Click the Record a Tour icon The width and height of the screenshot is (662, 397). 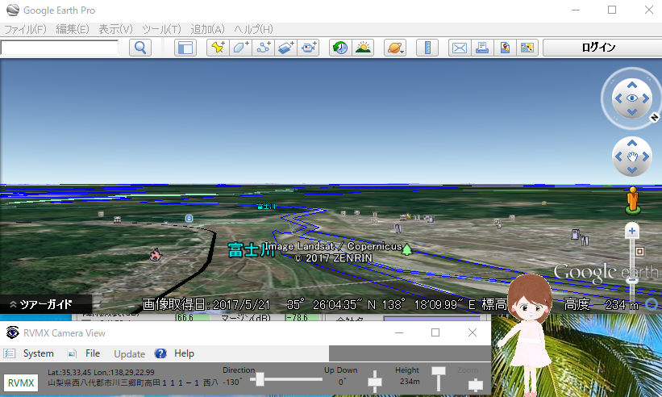point(309,48)
